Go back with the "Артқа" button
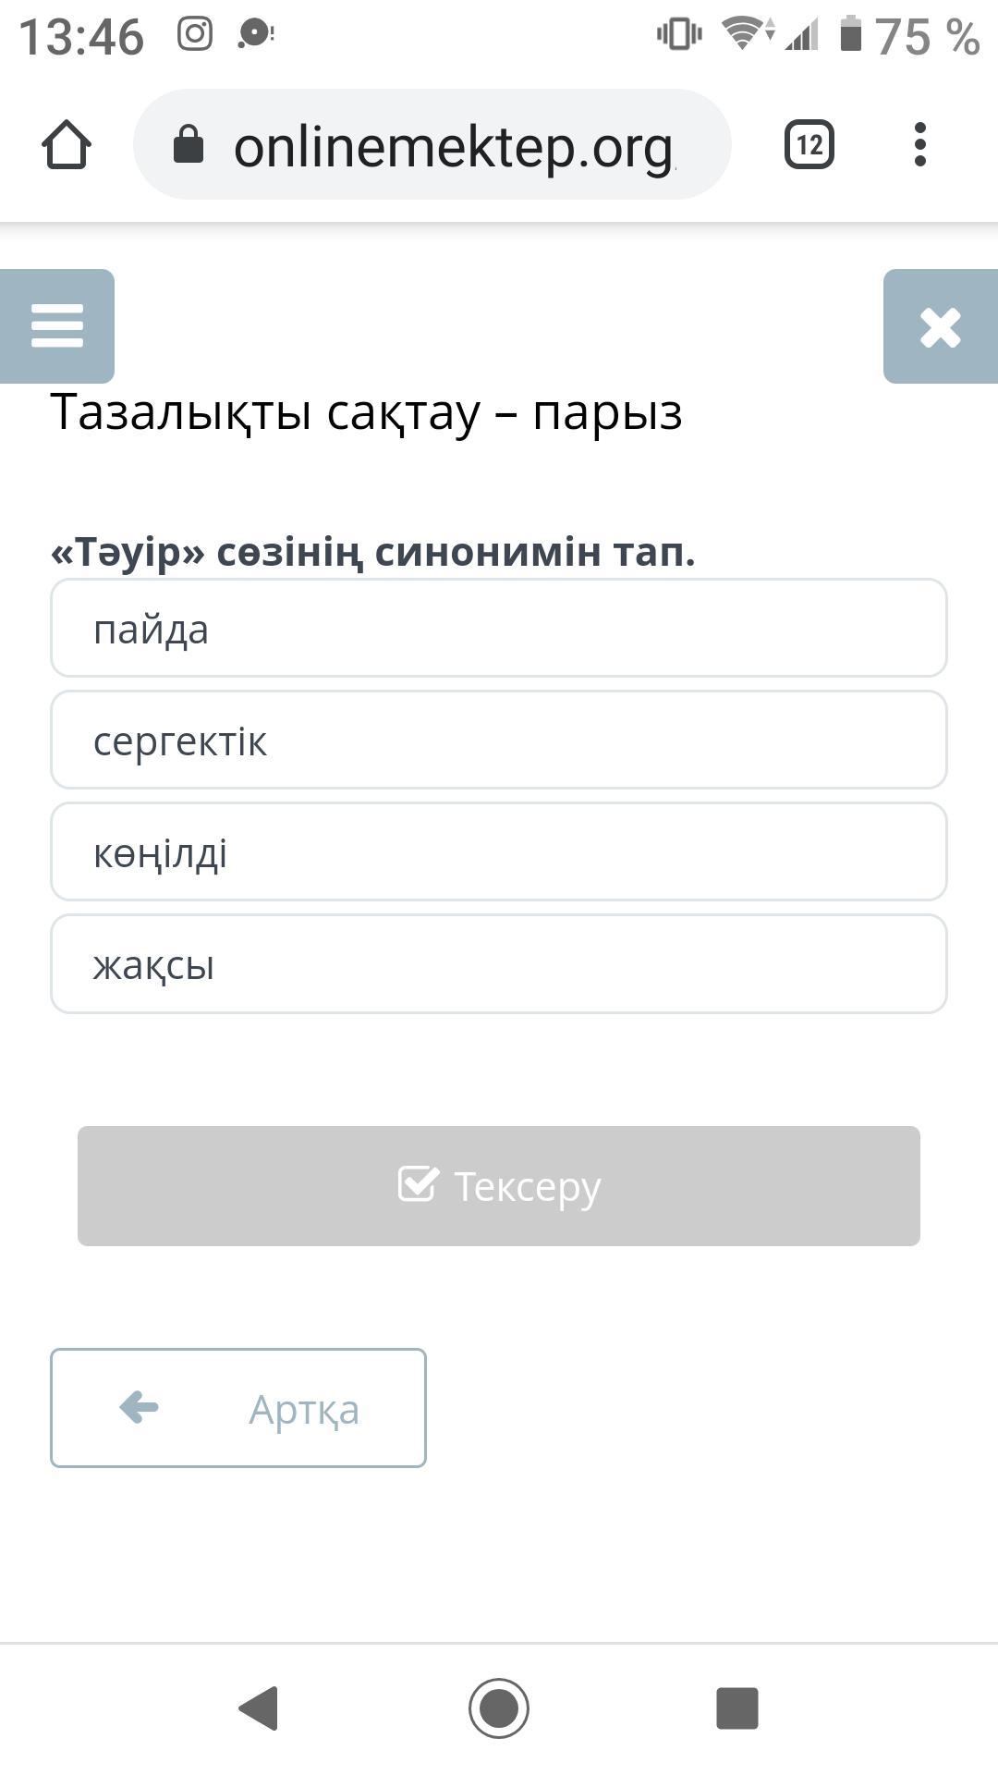 238,1408
